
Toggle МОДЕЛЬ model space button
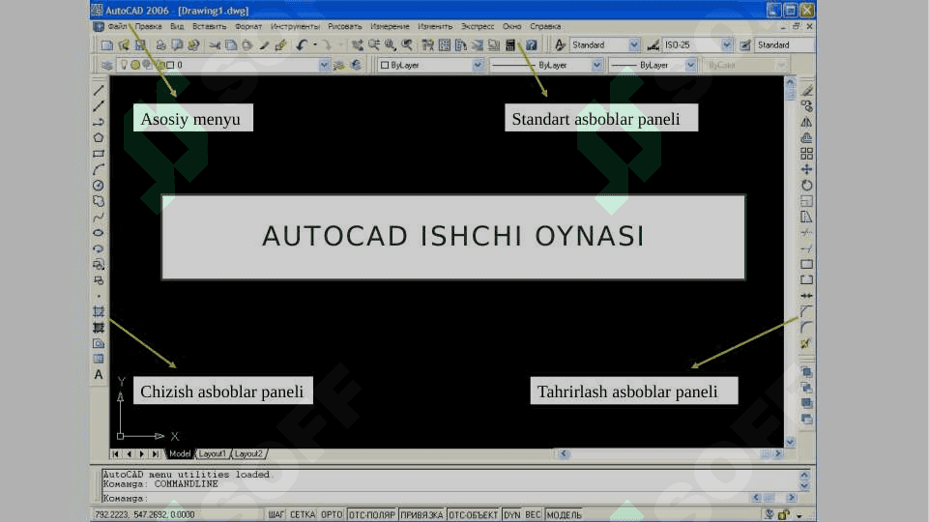564,515
